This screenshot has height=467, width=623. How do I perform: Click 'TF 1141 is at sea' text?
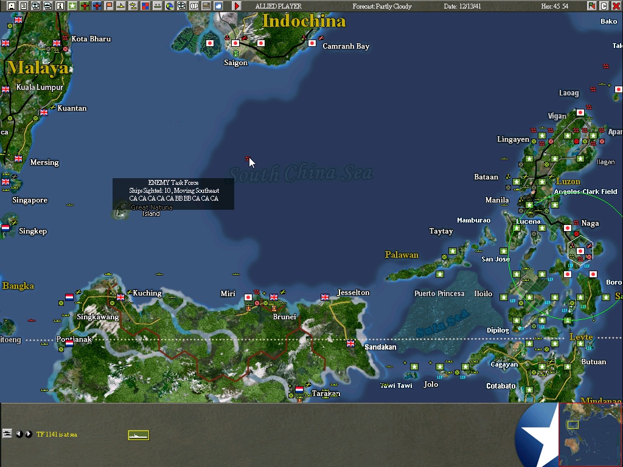click(57, 434)
